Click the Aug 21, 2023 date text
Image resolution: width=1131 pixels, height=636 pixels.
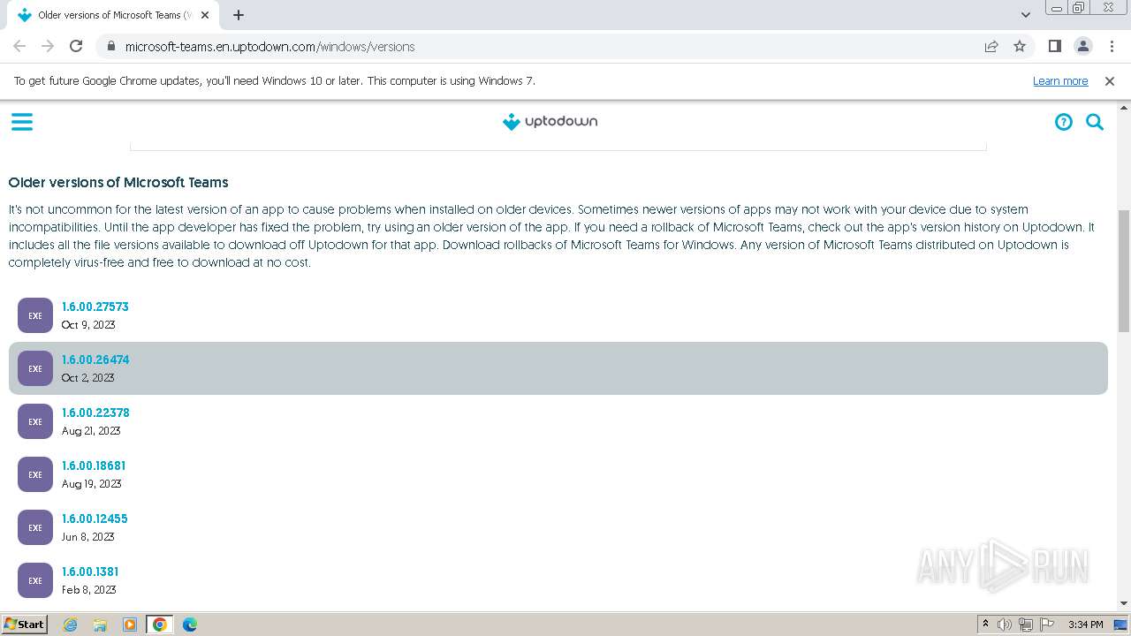coord(90,431)
